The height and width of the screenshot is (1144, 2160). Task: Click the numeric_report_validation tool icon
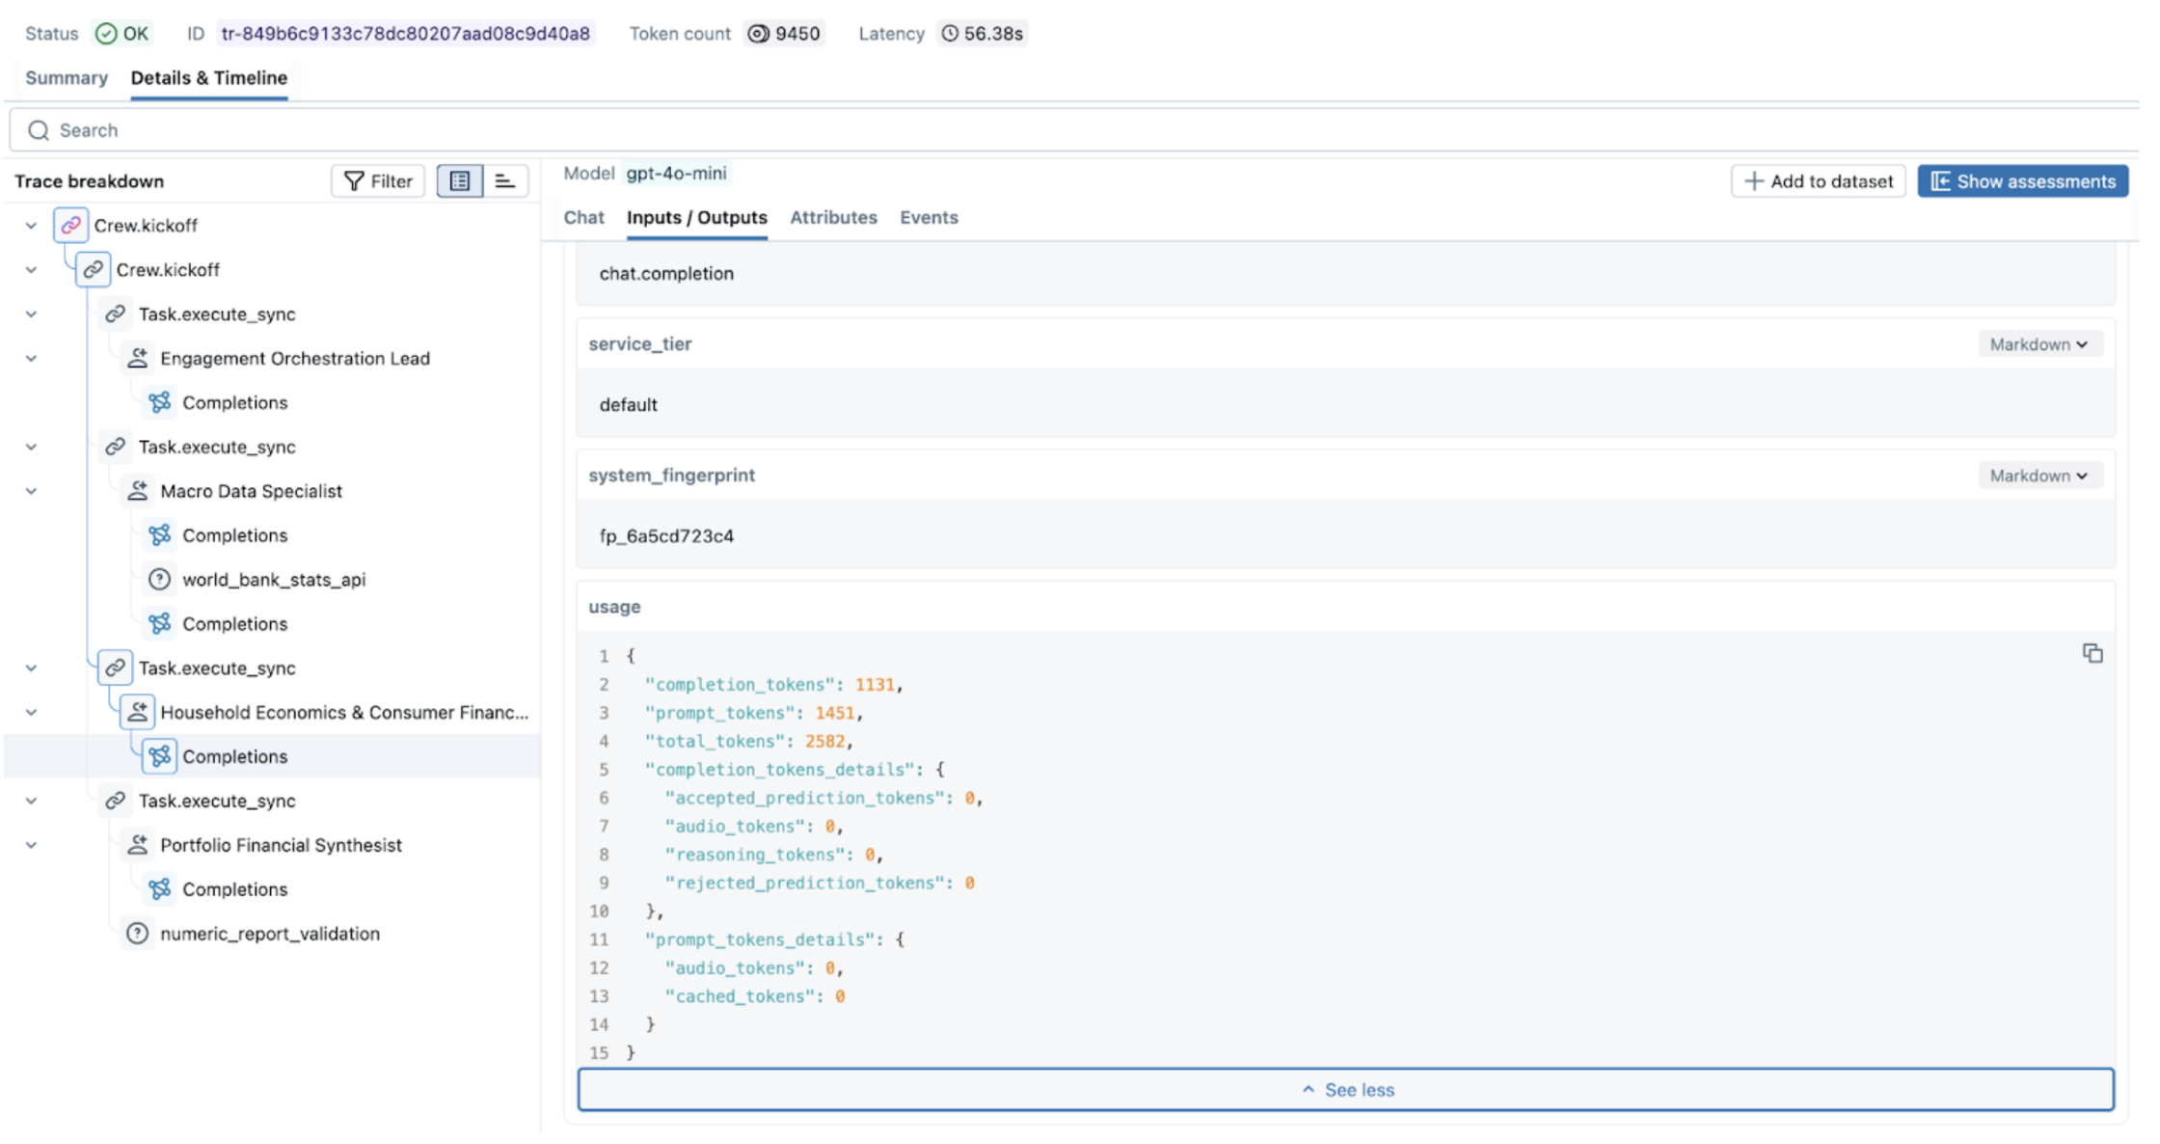(137, 934)
